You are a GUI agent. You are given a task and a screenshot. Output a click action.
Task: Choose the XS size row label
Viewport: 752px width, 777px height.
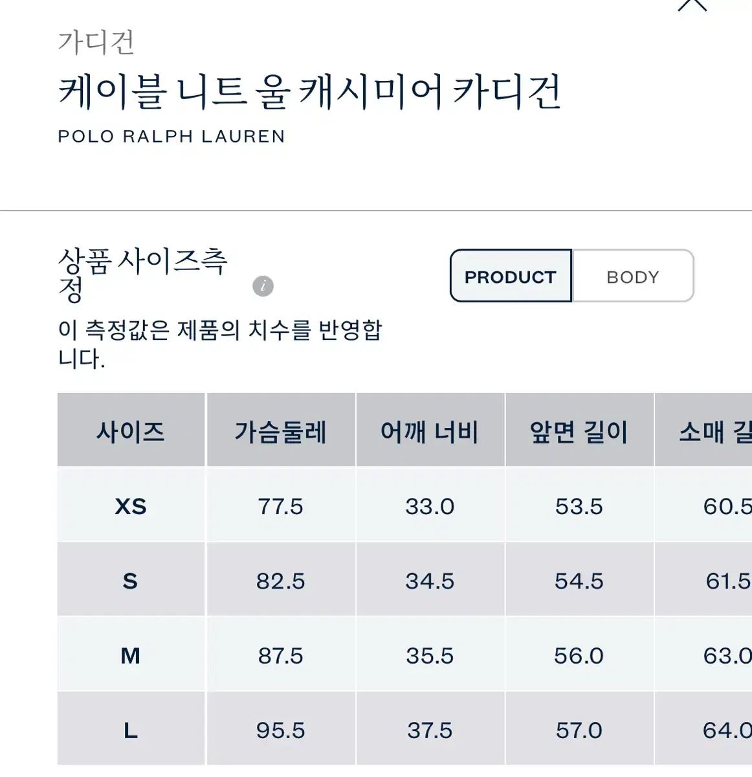[x=131, y=506]
